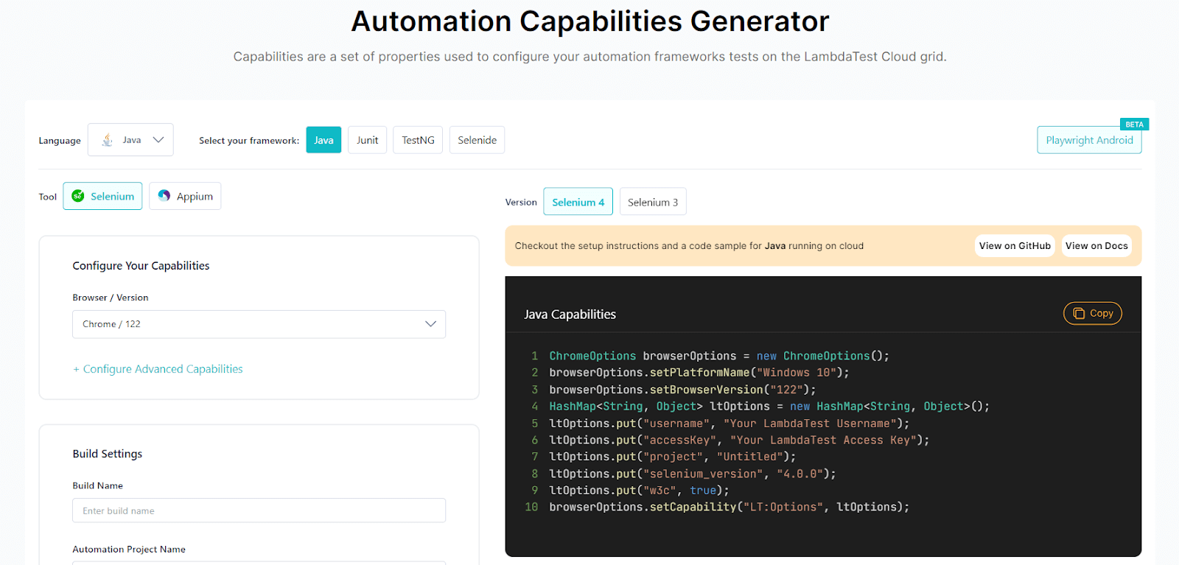Screen dimensions: 1179x565
Task: Click code line with "username" entry
Action: (x=729, y=424)
